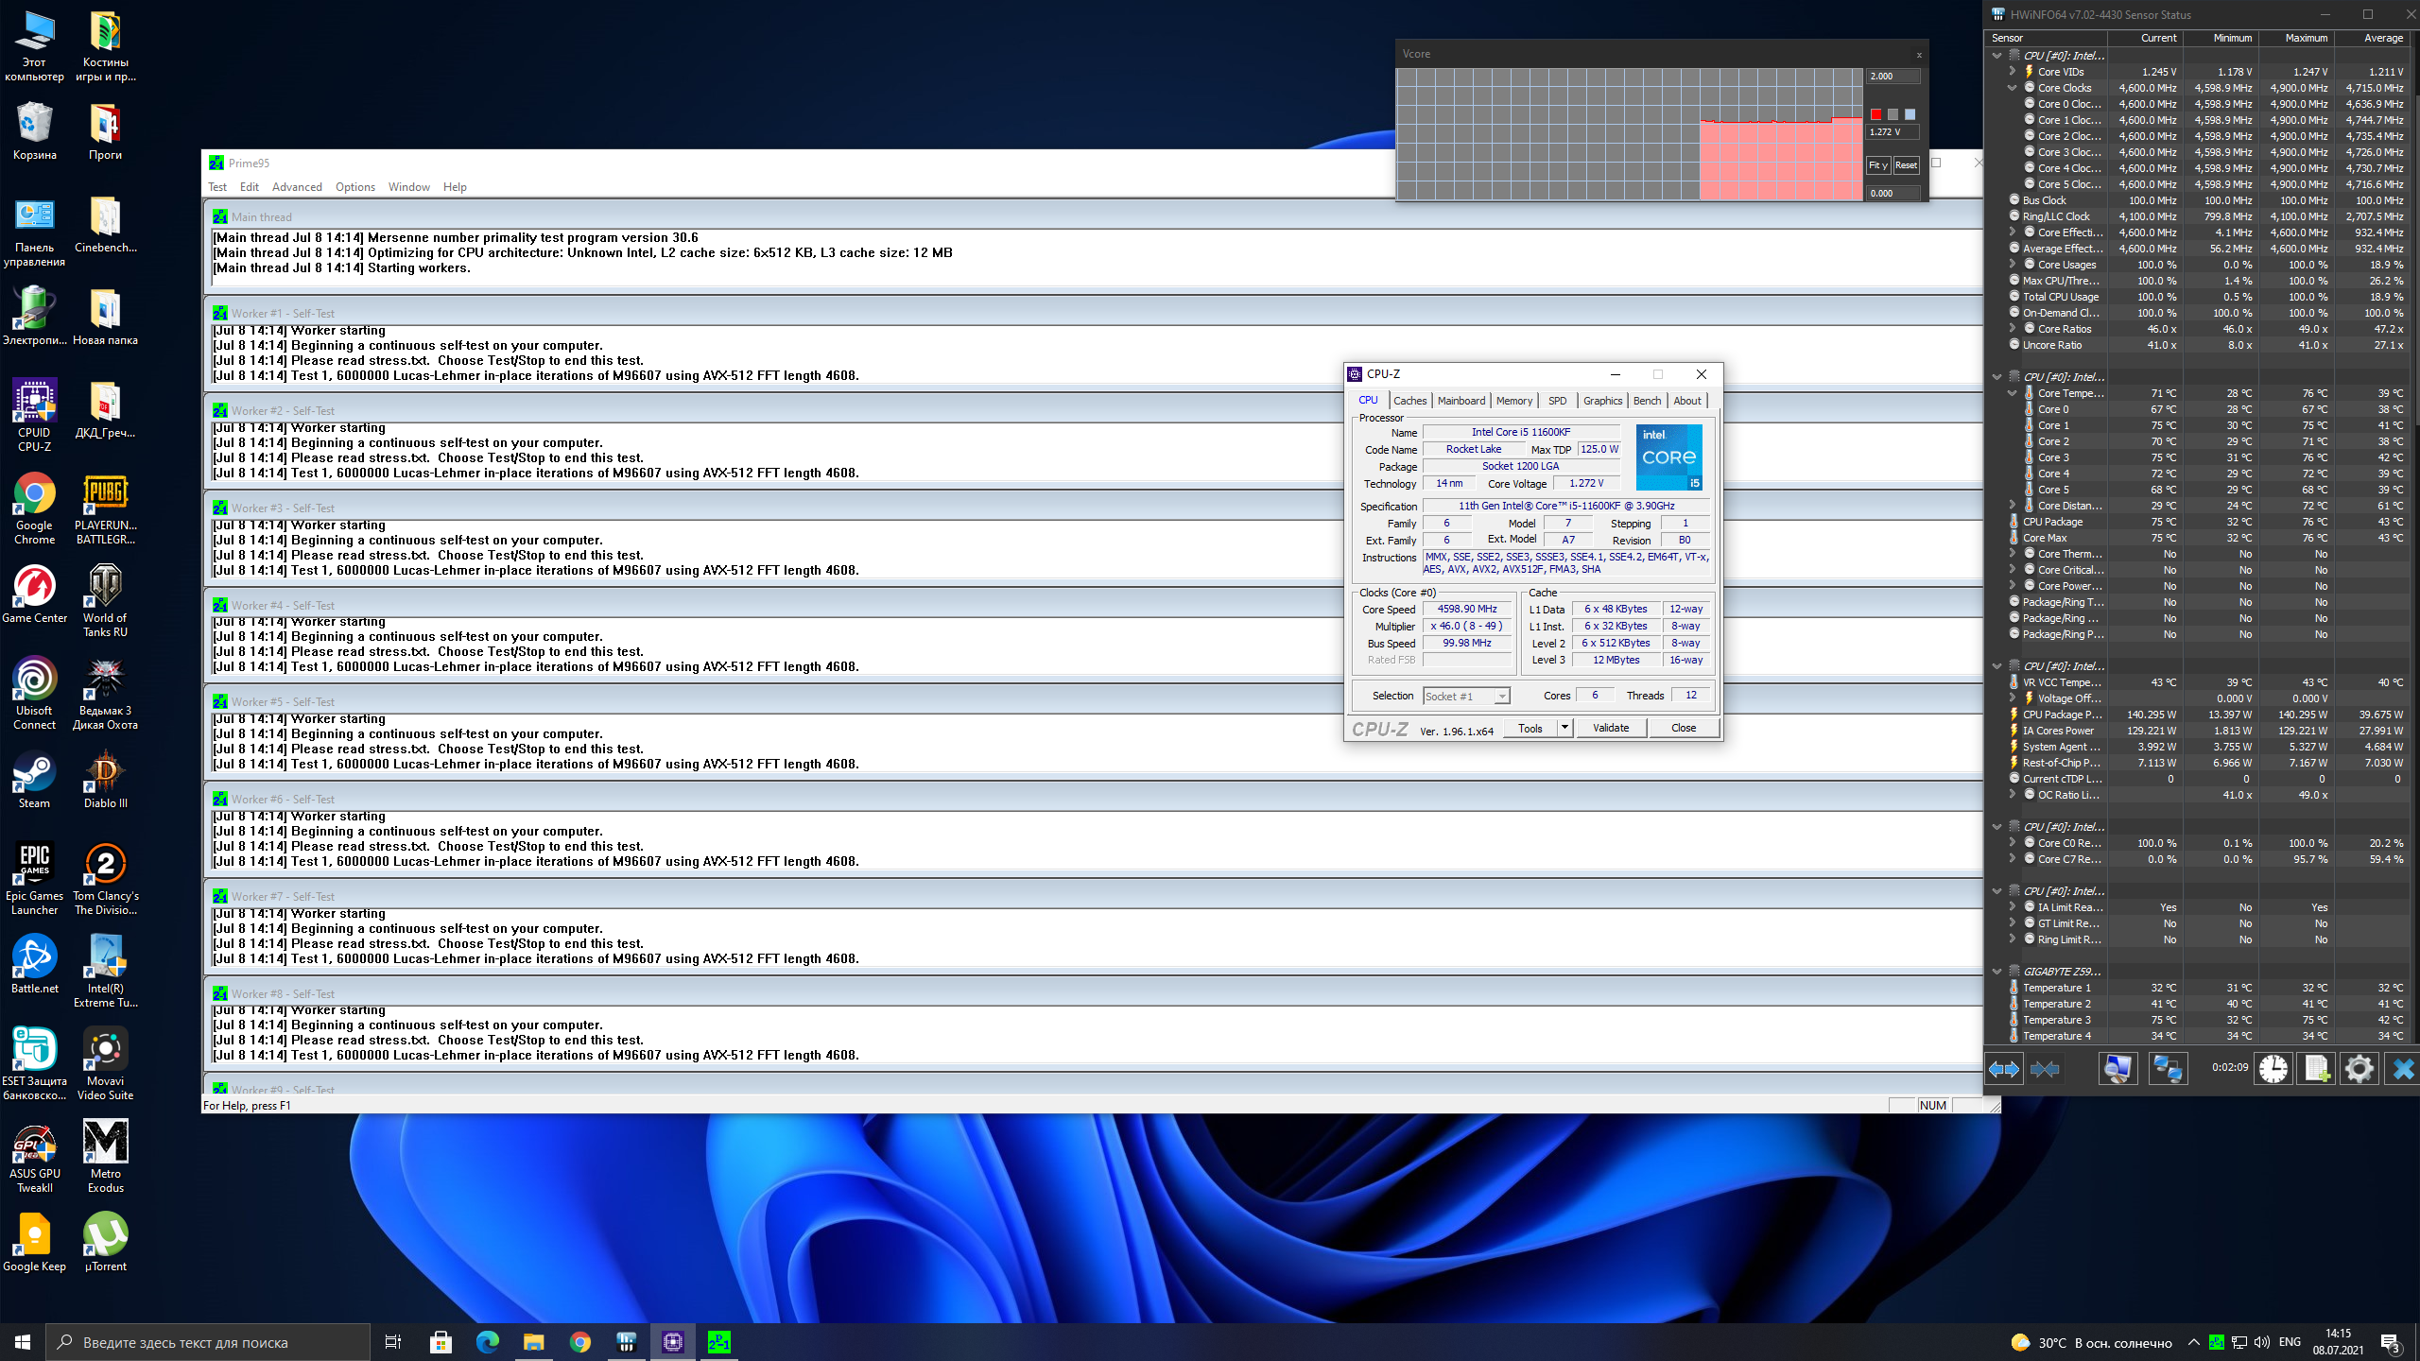Click HWiNFO logging start sheet icon
Screen dimensions: 2420x1361
[2316, 1069]
